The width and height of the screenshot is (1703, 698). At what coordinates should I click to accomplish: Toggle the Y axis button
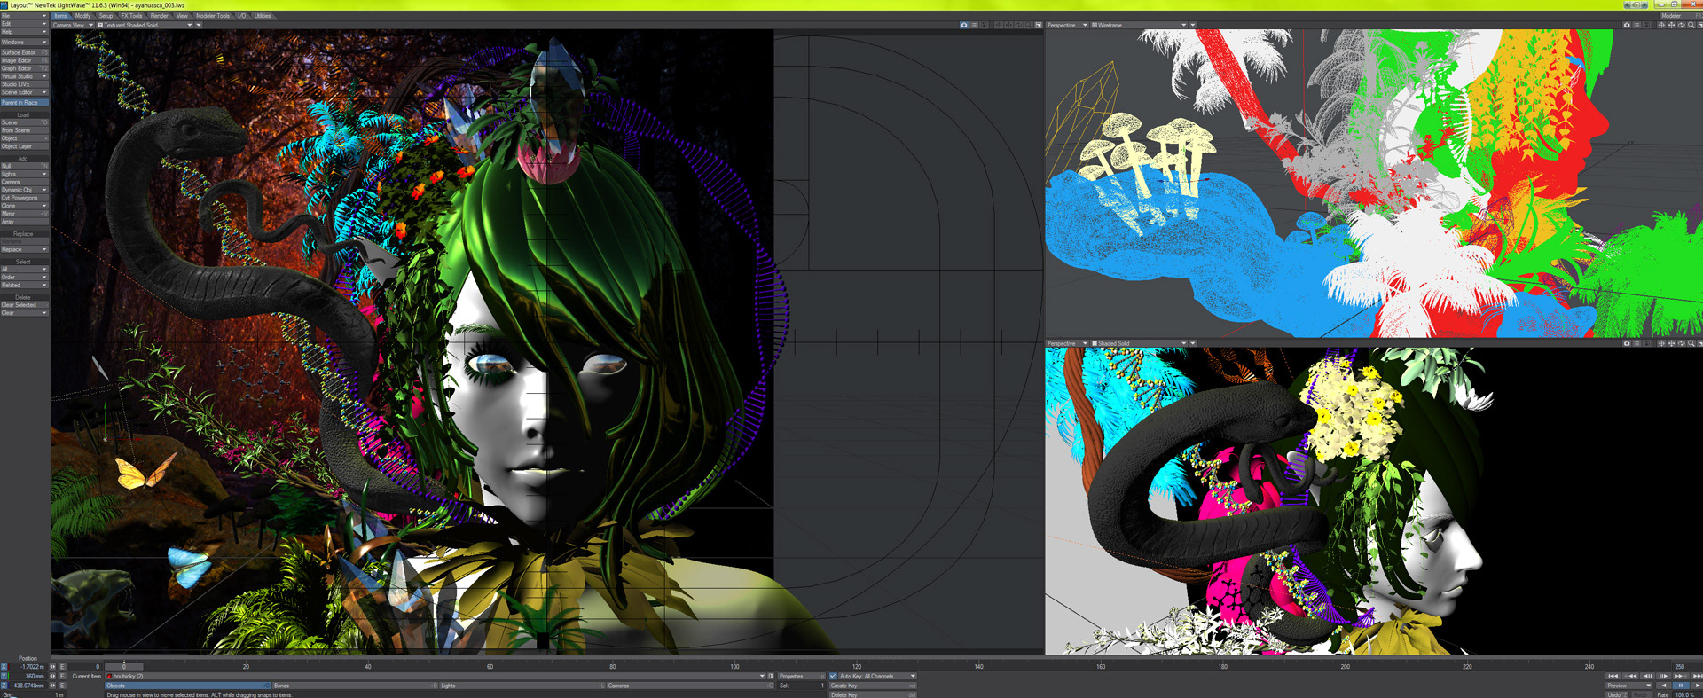click(x=4, y=676)
